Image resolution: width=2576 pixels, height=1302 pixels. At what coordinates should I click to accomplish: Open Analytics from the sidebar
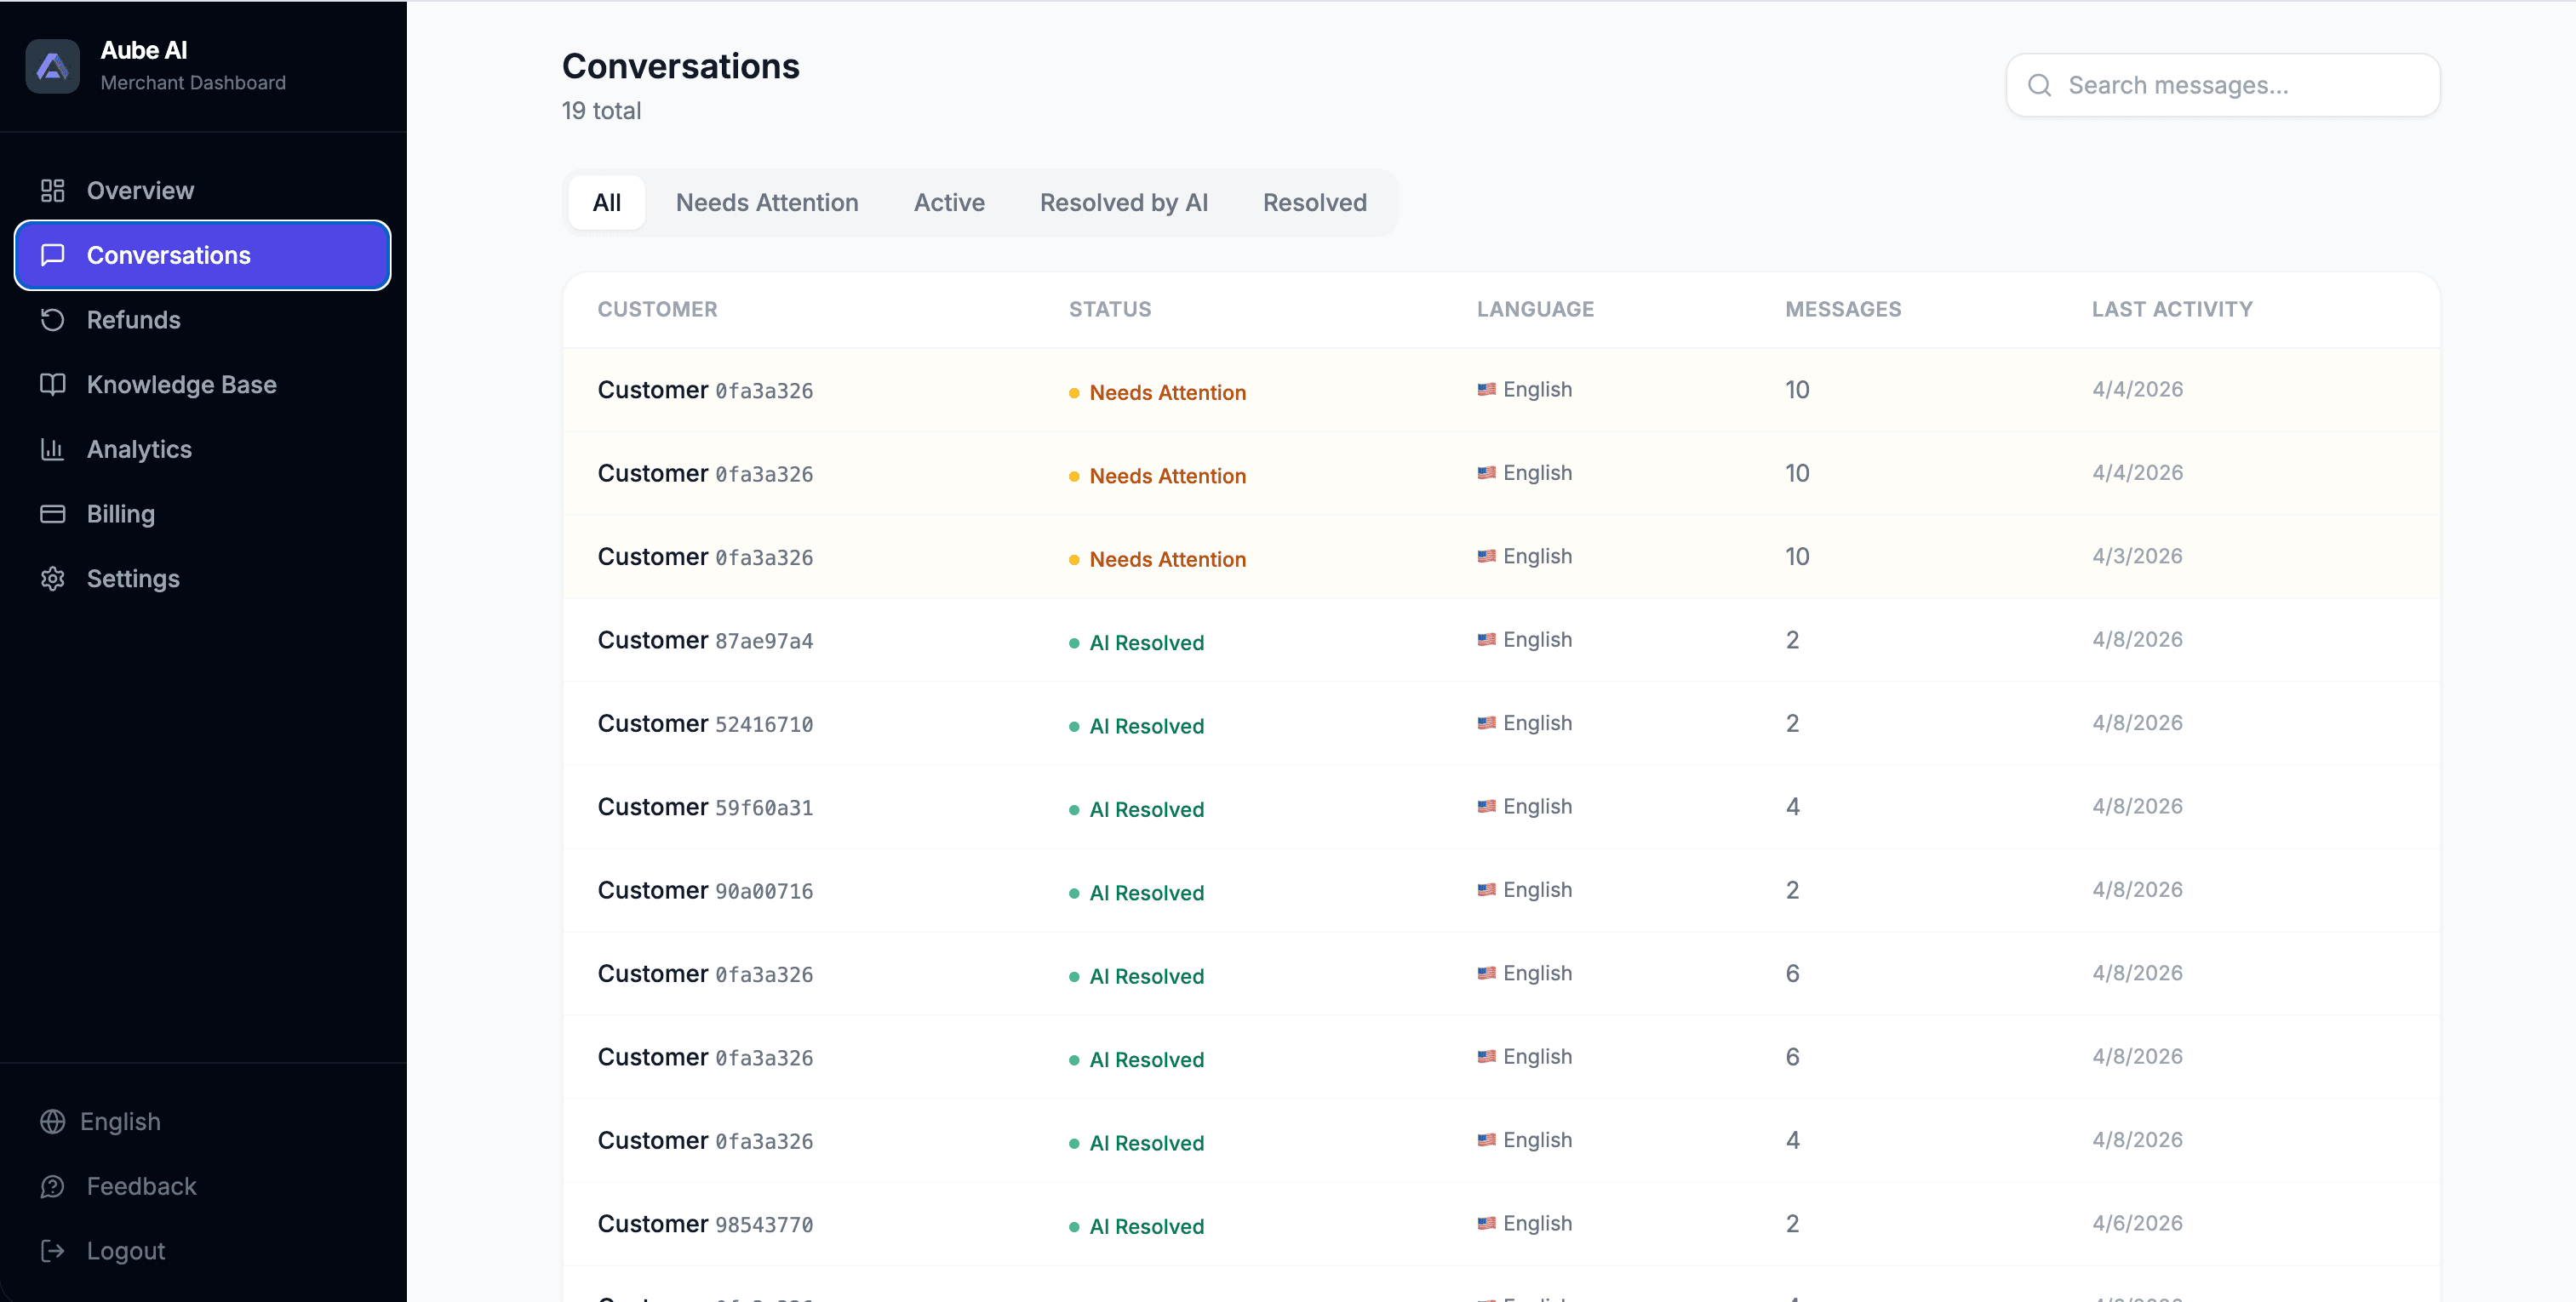click(203, 449)
